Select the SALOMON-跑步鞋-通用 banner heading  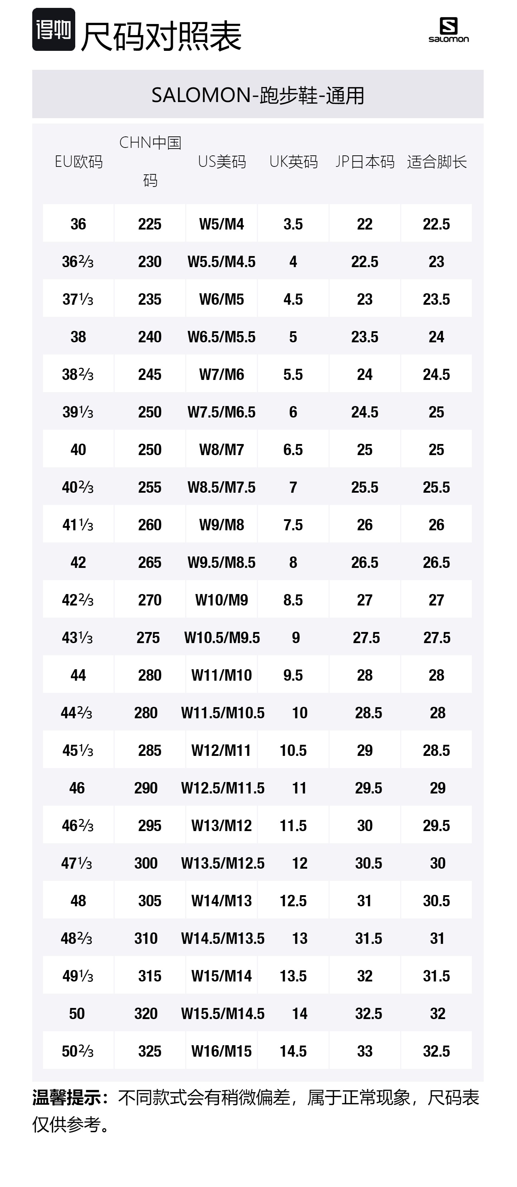258,95
